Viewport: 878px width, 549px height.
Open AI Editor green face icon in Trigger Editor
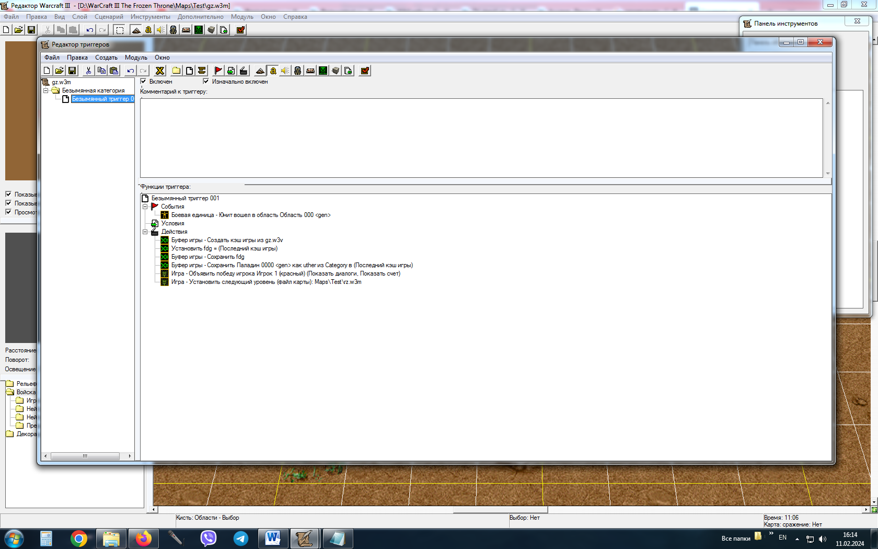[x=323, y=71]
